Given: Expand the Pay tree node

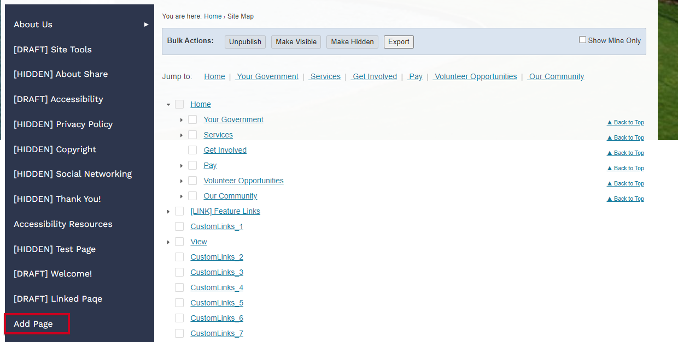Looking at the screenshot, I should tap(182, 165).
